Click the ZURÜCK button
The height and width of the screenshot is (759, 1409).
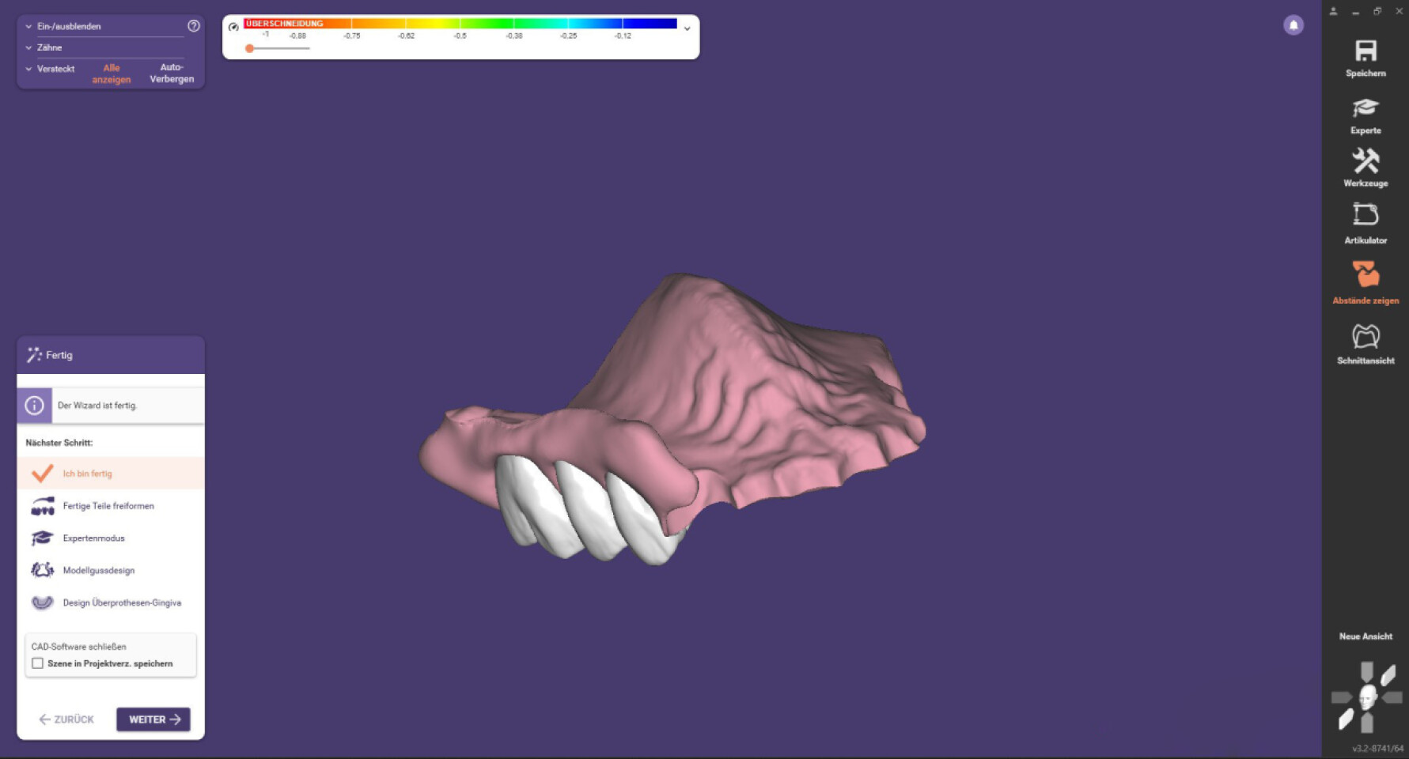66,719
